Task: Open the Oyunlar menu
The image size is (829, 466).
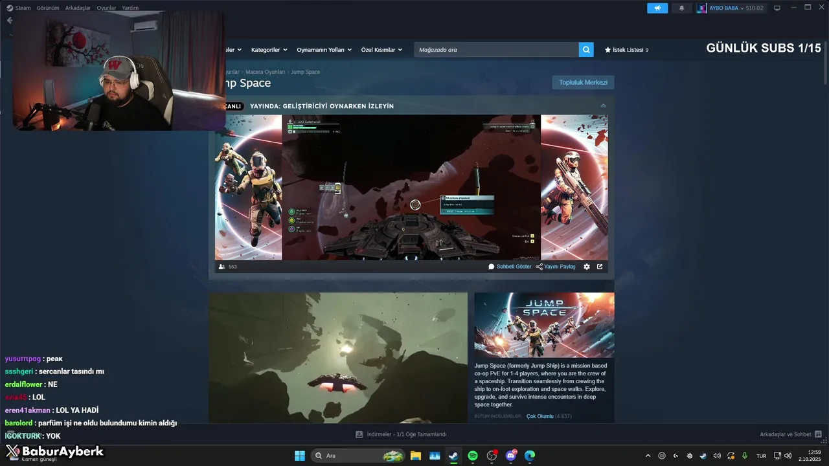Action: coord(106,8)
